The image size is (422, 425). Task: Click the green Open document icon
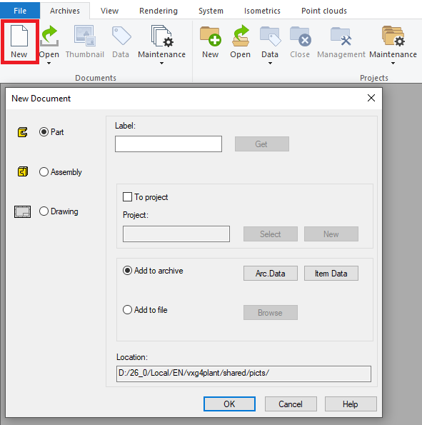(49, 36)
